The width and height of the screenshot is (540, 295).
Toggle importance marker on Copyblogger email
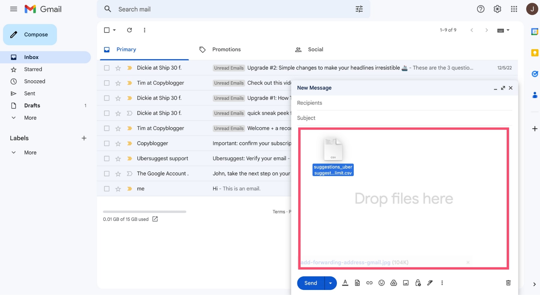pos(130,143)
